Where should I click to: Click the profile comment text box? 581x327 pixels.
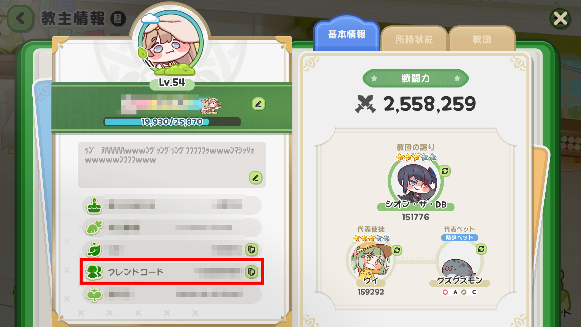[172, 164]
